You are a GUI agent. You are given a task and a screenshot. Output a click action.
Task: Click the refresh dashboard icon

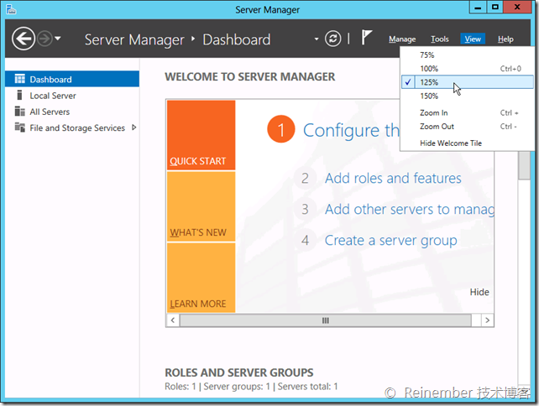(x=333, y=39)
